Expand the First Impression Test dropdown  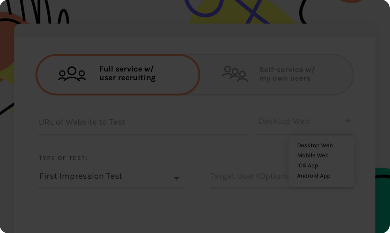(x=110, y=177)
